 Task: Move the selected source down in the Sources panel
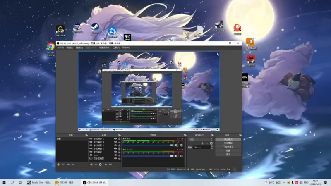pyautogui.click(x=110, y=165)
